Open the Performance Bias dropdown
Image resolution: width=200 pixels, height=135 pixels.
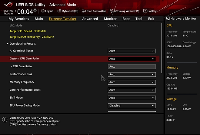(132, 74)
